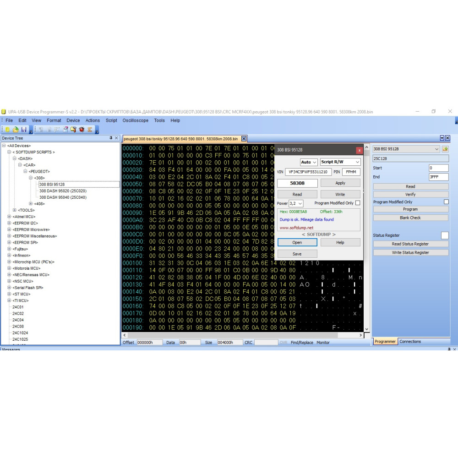Click hex view vertical scroll down arrow
This screenshot has width=458, height=458.
point(366,329)
